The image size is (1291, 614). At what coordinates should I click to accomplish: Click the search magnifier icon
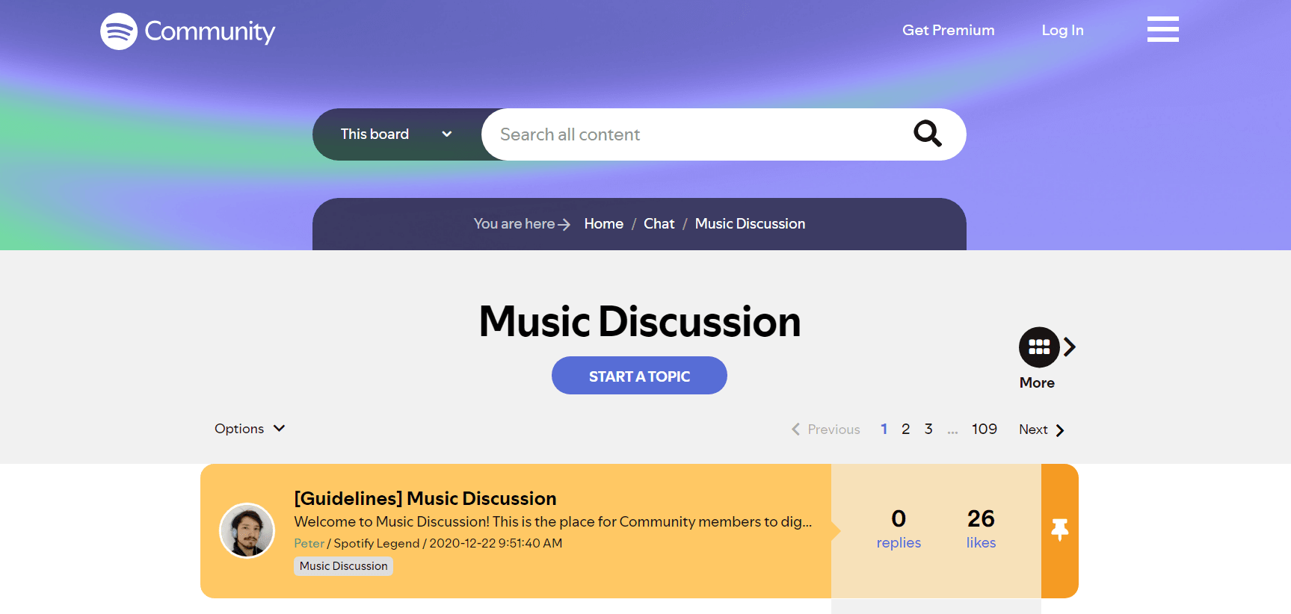click(928, 134)
